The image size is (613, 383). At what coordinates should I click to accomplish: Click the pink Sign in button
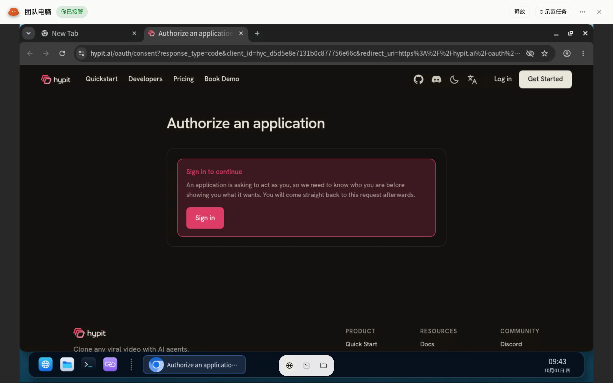[205, 218]
